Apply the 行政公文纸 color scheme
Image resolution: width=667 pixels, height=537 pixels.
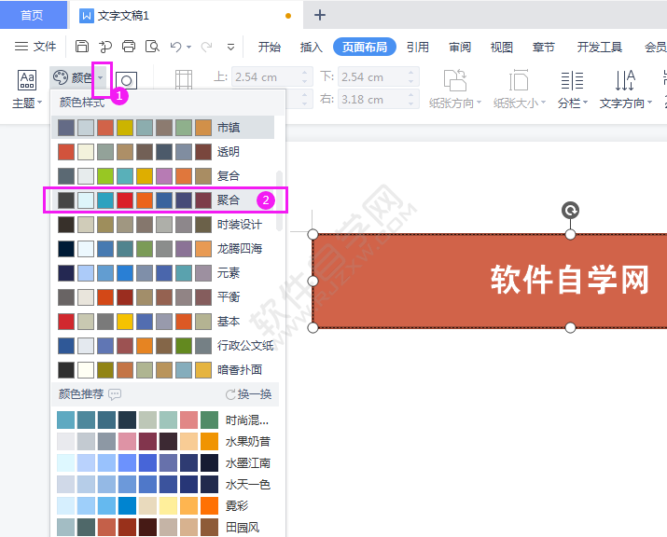[x=163, y=345]
